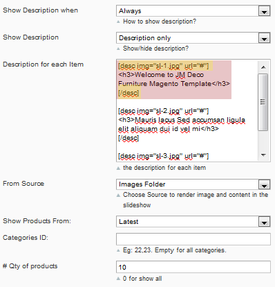
Task: Click the text 'elit aliquam dui id vel mi'
Action: [159, 129]
